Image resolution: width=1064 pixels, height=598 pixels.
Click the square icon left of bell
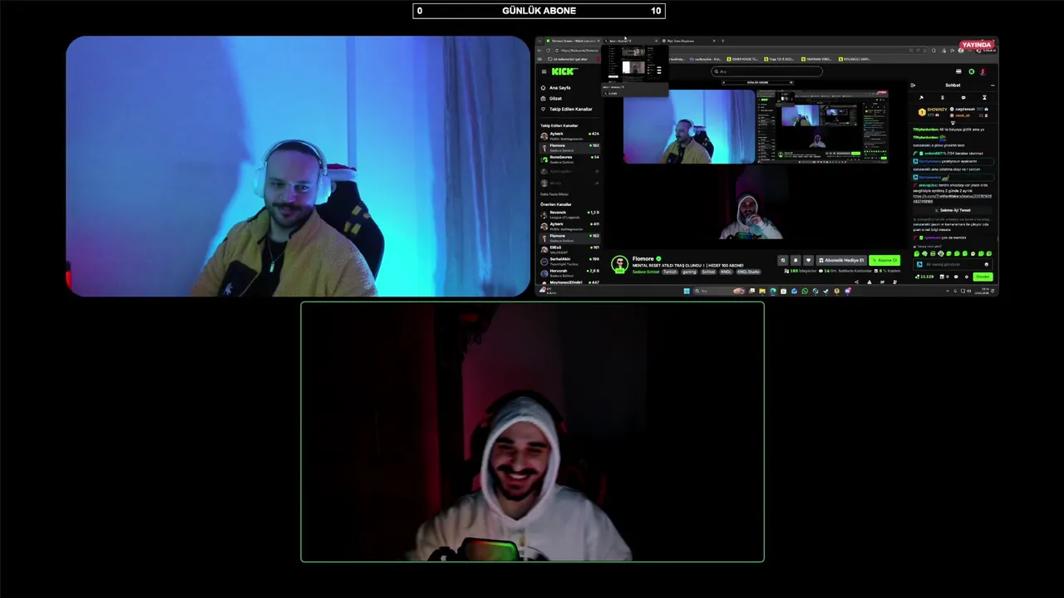(783, 260)
